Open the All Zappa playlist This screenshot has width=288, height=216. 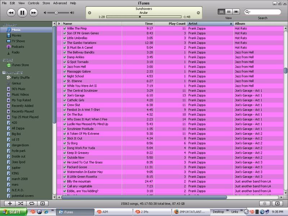[x=18, y=128]
